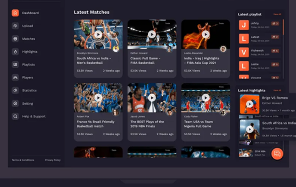Go to Upload menu label
The height and width of the screenshot is (187, 296).
tap(28, 26)
